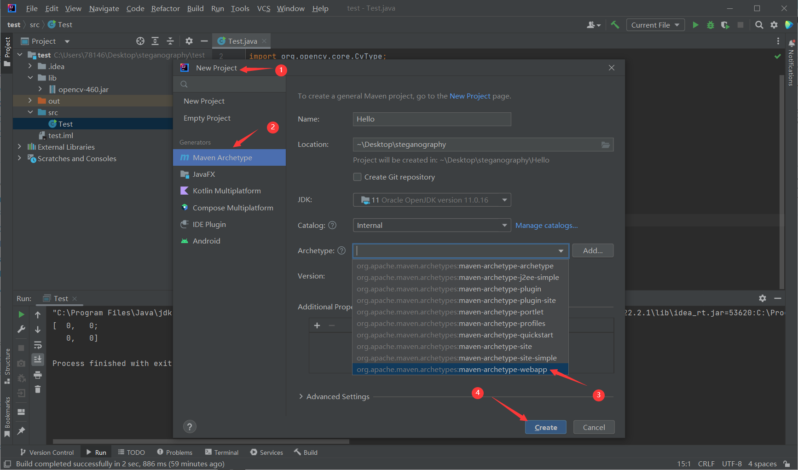Click Archetype help question icon
The width and height of the screenshot is (798, 470).
tap(341, 250)
